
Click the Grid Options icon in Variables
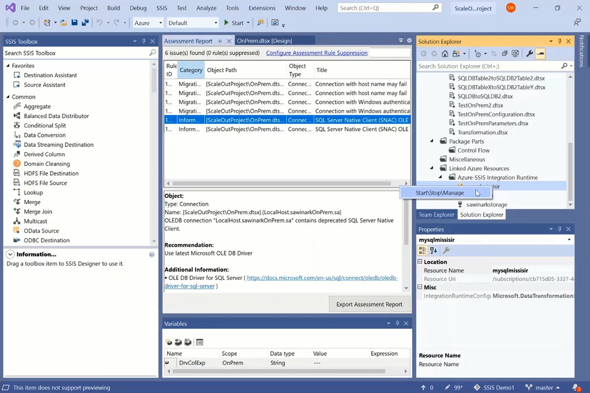200,342
